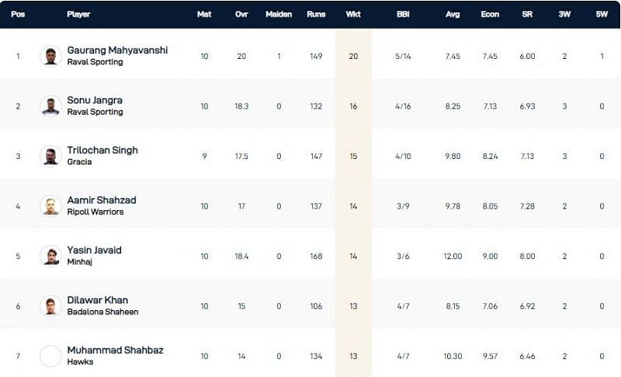Sort table by Runs column header

tap(316, 15)
